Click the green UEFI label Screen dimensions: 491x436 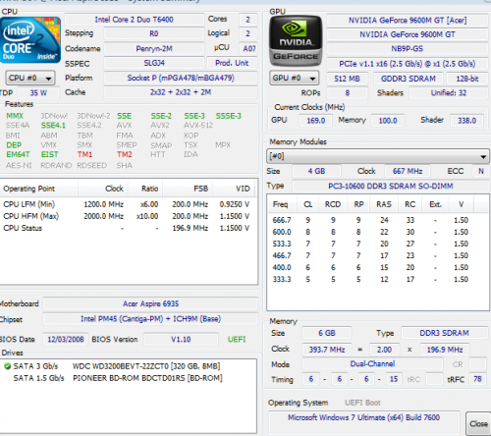click(237, 339)
